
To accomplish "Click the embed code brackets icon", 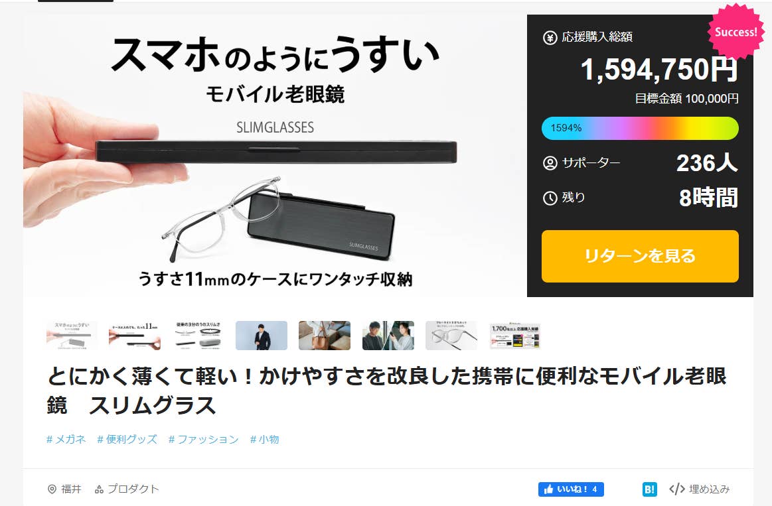I will tap(677, 489).
